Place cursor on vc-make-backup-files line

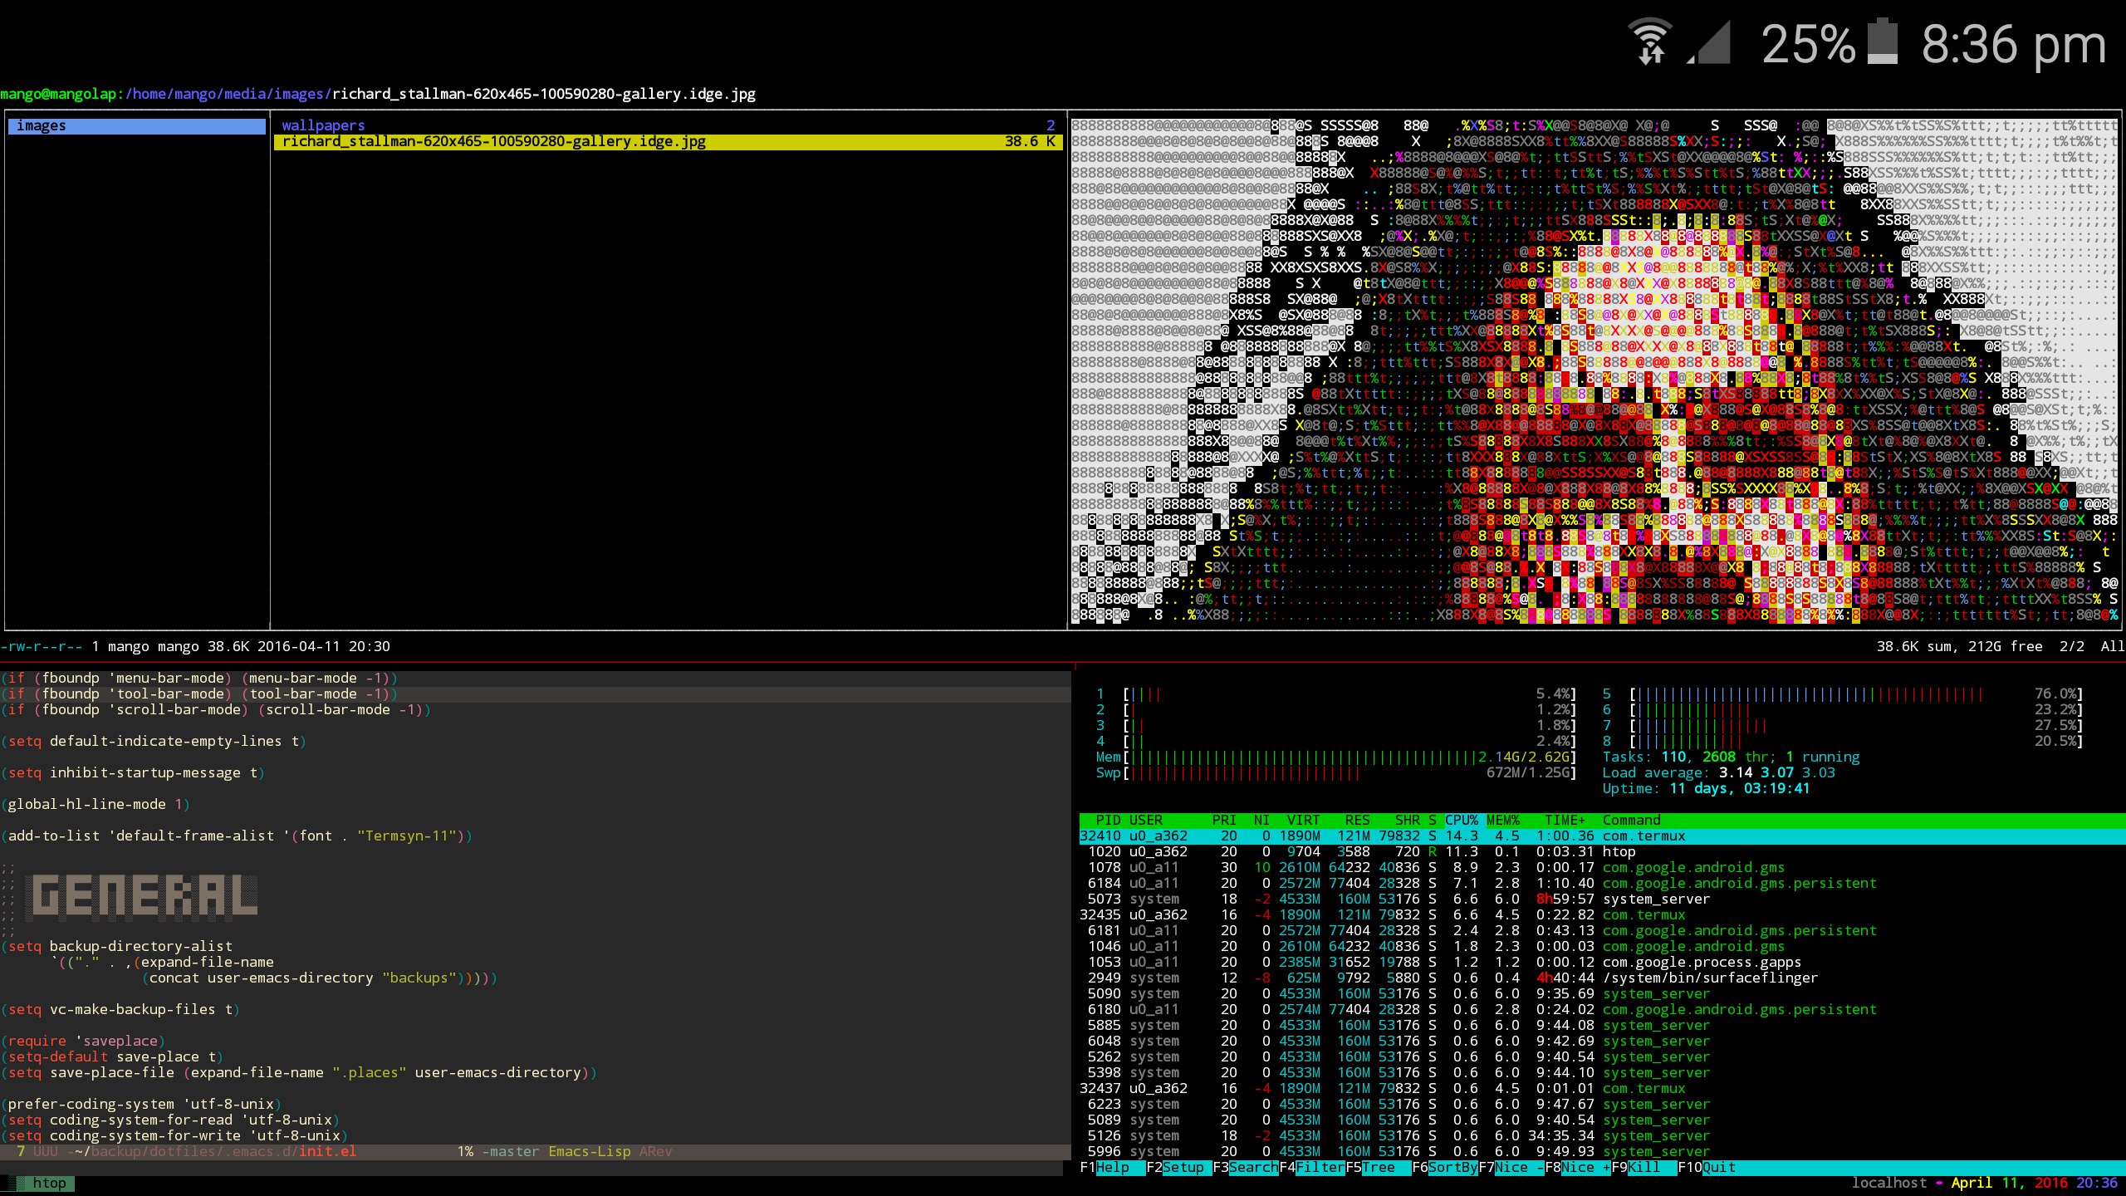click(x=120, y=1009)
